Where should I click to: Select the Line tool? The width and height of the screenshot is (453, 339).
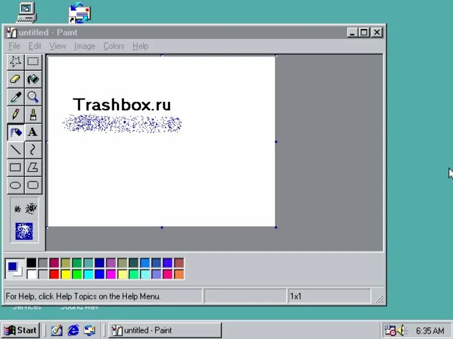tap(16, 150)
